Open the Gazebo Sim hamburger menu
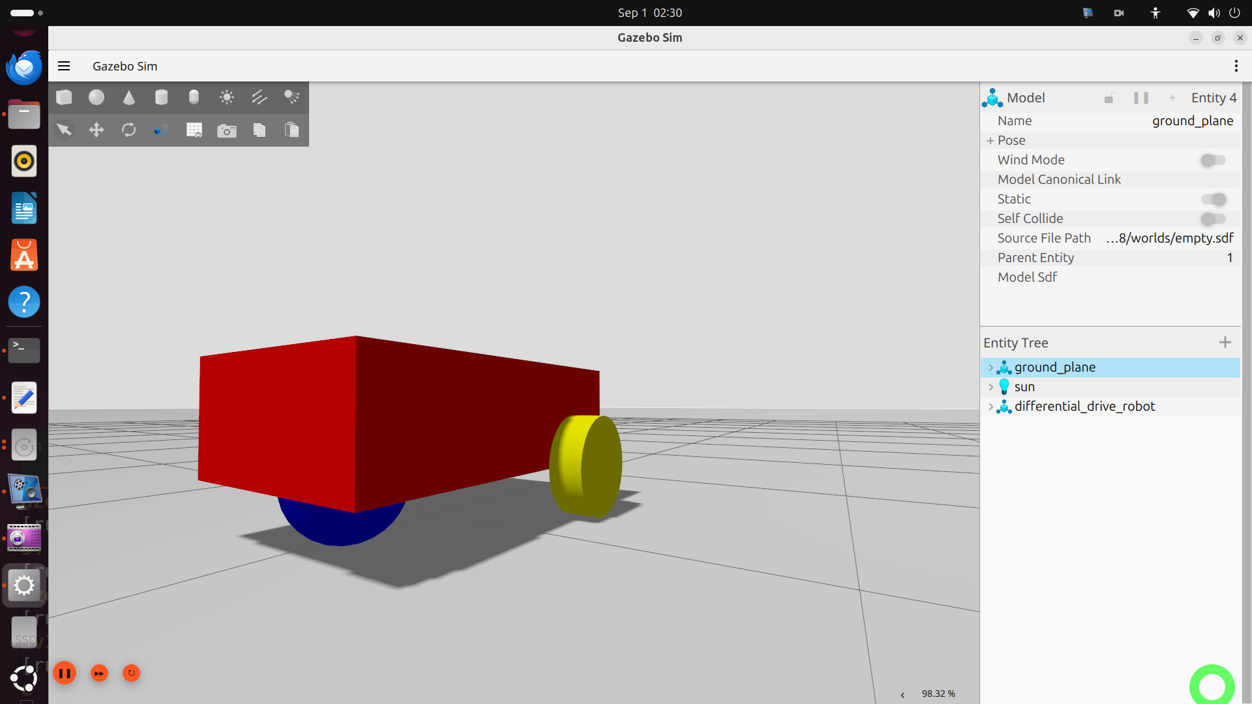 click(x=64, y=65)
